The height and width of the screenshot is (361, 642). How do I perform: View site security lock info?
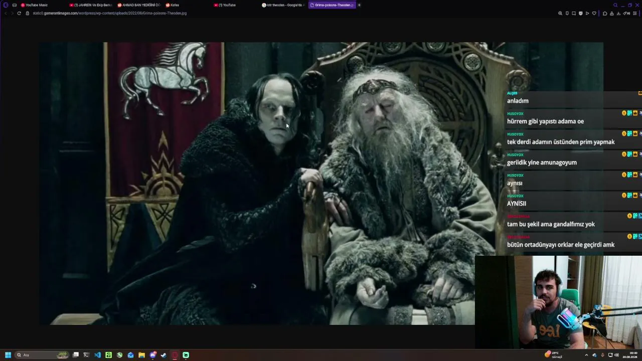[28, 13]
